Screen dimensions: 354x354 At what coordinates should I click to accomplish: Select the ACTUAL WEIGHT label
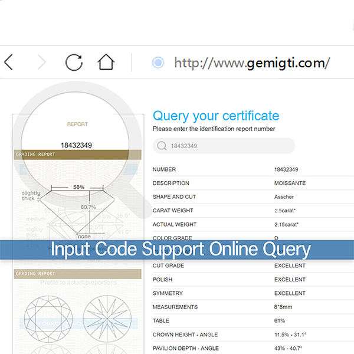pos(175,224)
